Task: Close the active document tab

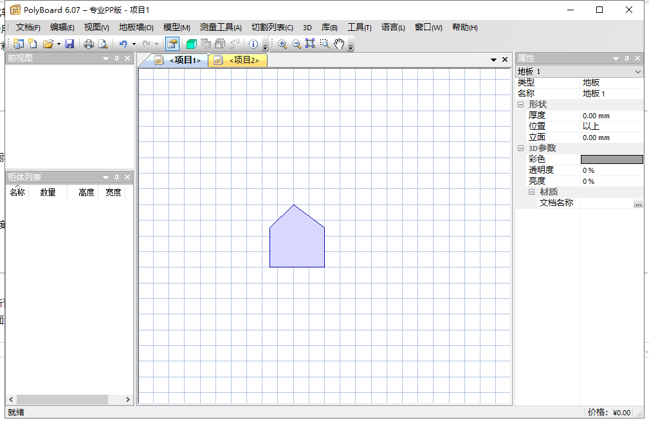Action: pyautogui.click(x=505, y=60)
